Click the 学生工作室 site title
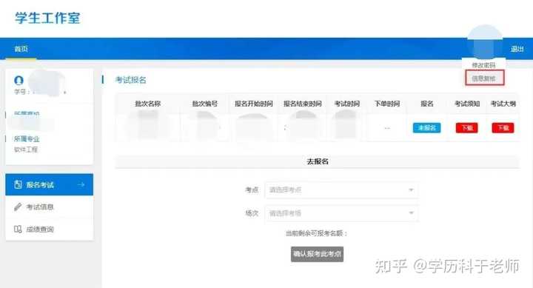 [x=47, y=18]
